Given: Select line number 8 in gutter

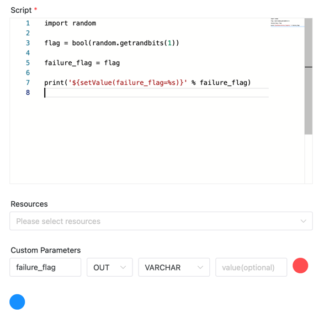Looking at the screenshot, I should click(x=28, y=93).
